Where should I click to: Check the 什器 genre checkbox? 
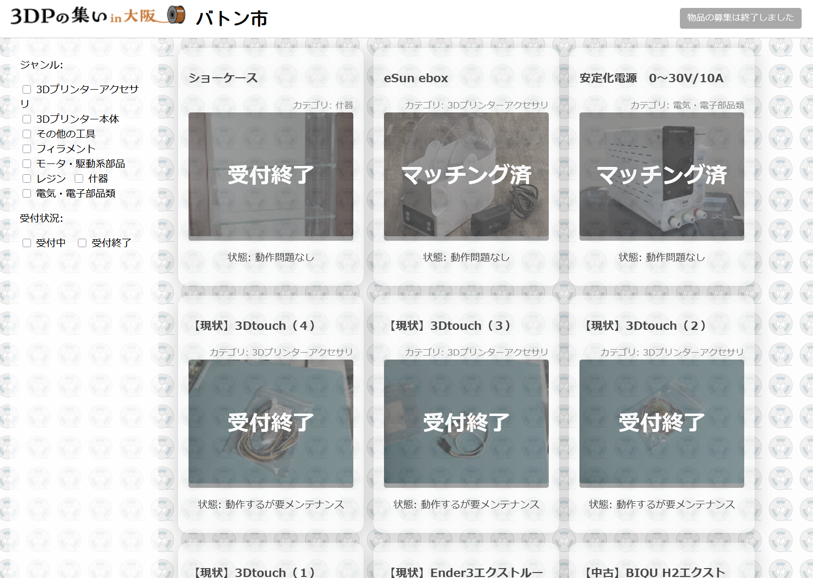point(79,179)
